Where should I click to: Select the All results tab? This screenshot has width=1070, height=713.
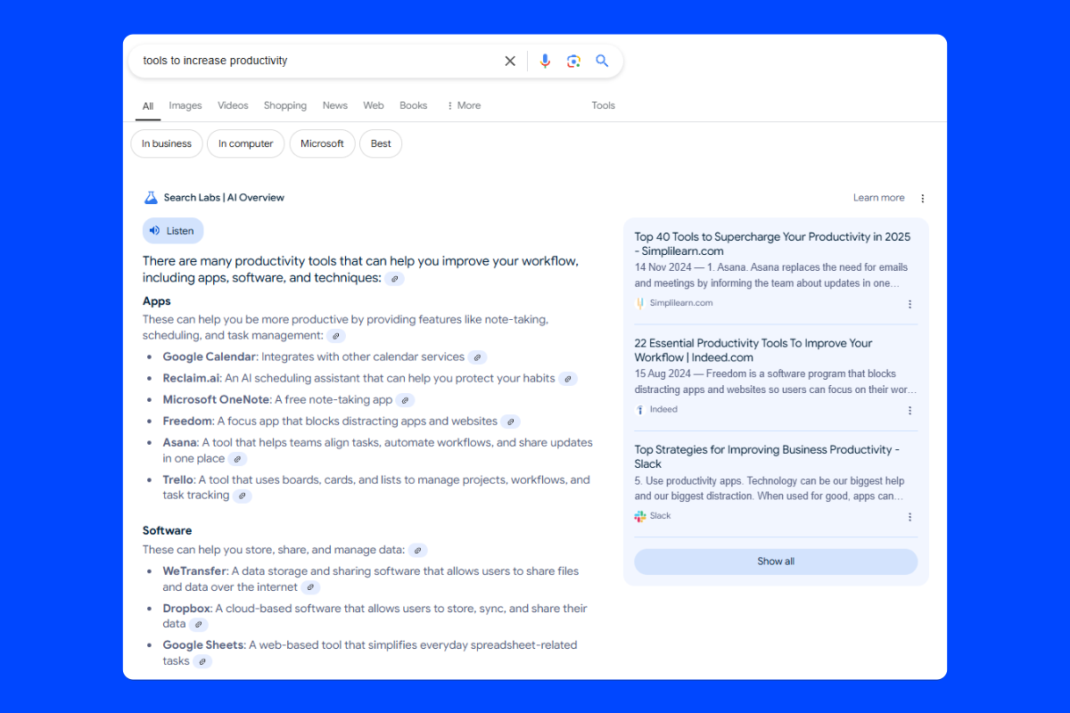tap(148, 106)
